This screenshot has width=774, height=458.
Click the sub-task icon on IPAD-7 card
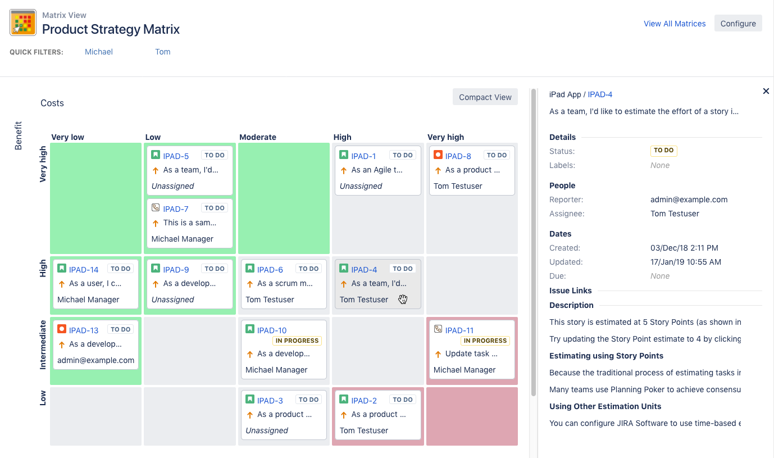point(156,208)
